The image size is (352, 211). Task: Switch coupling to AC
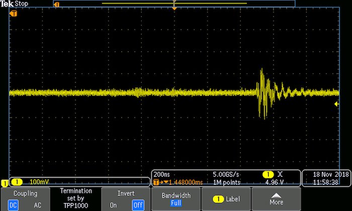pos(37,205)
